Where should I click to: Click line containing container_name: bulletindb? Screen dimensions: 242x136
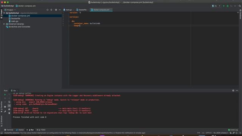pyautogui.click(x=87, y=23)
